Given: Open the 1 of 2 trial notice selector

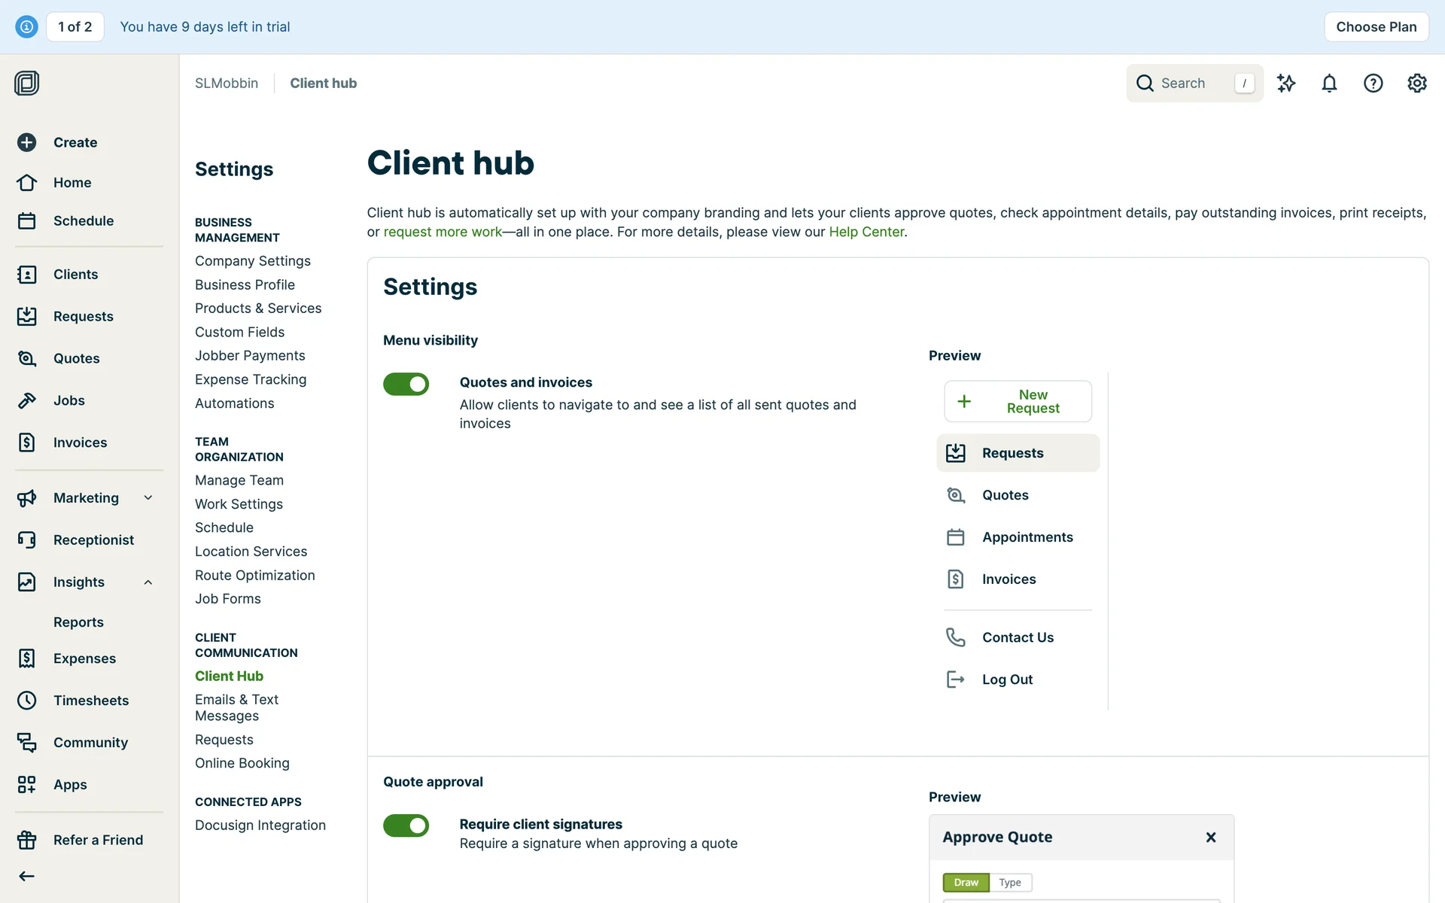Looking at the screenshot, I should pos(75,27).
